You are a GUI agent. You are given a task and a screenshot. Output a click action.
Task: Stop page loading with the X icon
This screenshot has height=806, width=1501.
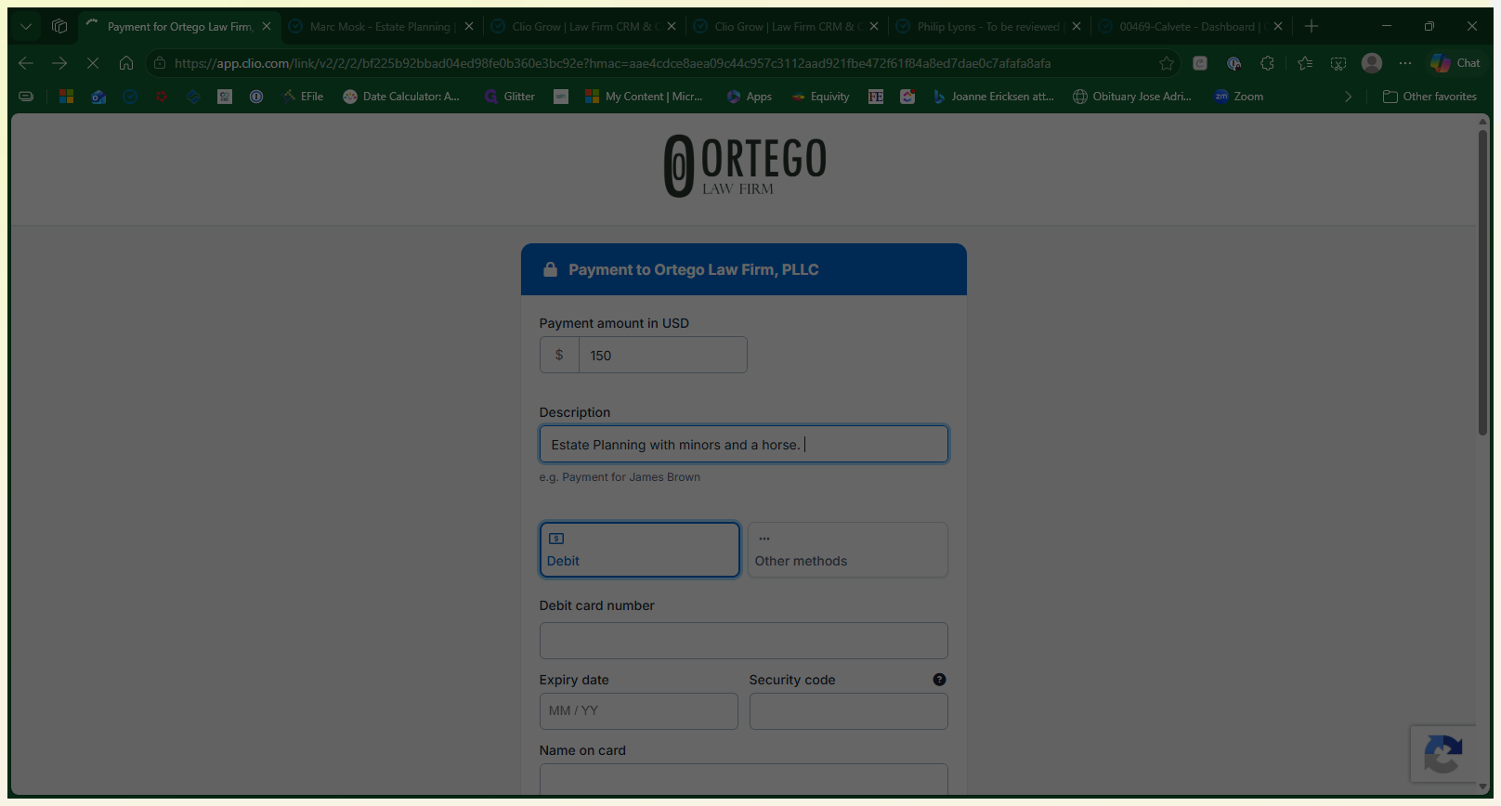[x=93, y=63]
